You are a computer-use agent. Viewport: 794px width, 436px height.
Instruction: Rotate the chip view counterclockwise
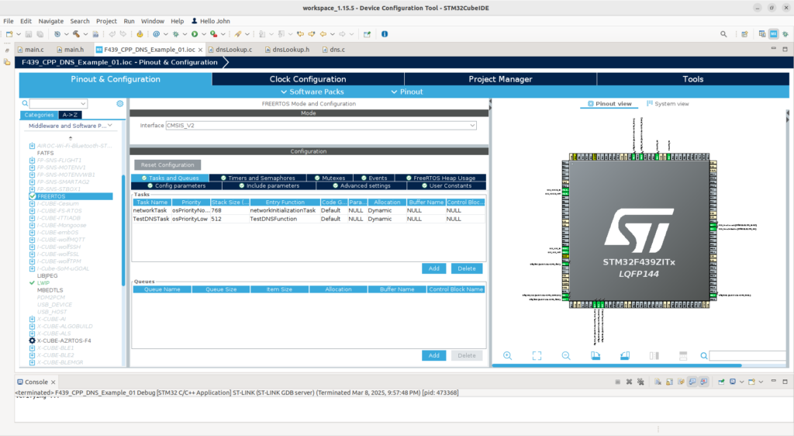625,355
